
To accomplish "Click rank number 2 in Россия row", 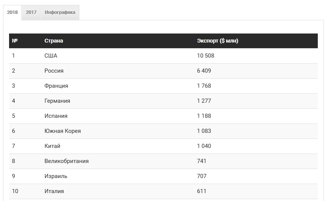I will (13, 71).
